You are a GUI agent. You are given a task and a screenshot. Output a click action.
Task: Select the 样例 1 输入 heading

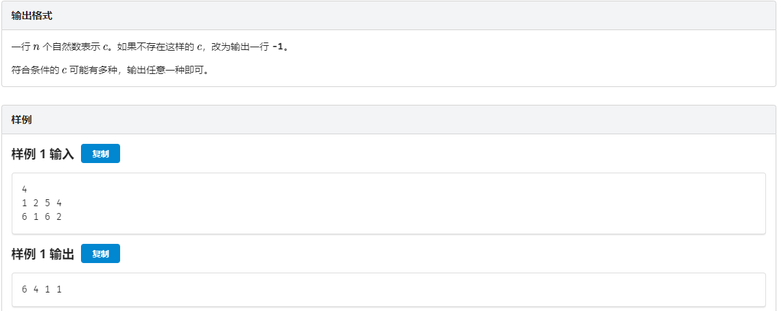43,154
